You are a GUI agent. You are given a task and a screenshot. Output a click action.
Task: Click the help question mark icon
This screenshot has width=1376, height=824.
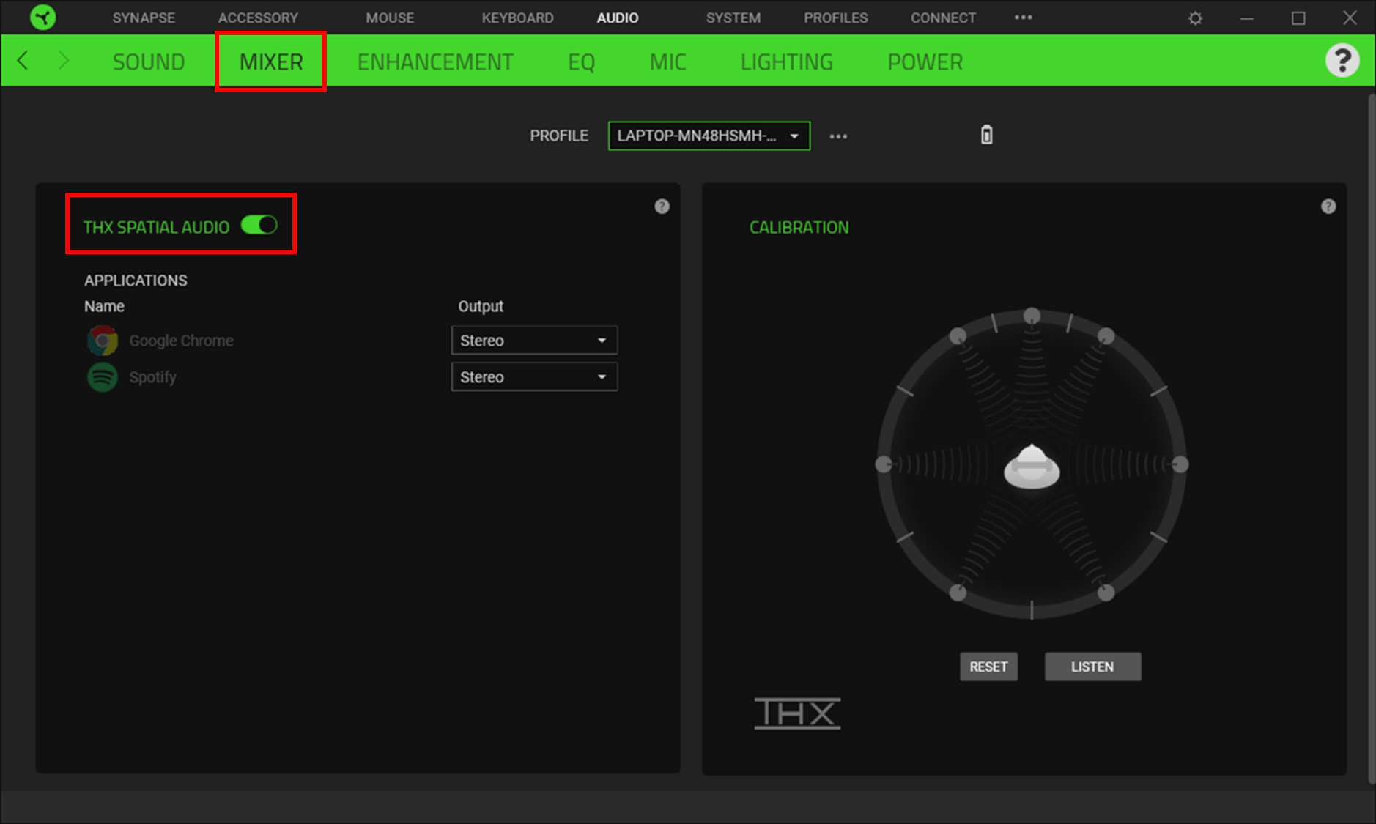pos(1342,60)
